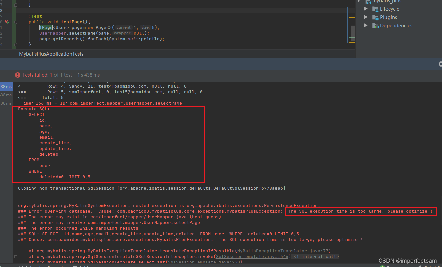Click the 'Row: 5, samImperfect' console line
442x267 pixels.
[x=110, y=92]
